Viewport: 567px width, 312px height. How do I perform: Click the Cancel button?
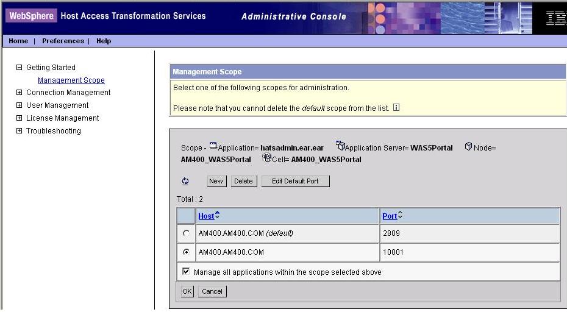click(x=212, y=291)
